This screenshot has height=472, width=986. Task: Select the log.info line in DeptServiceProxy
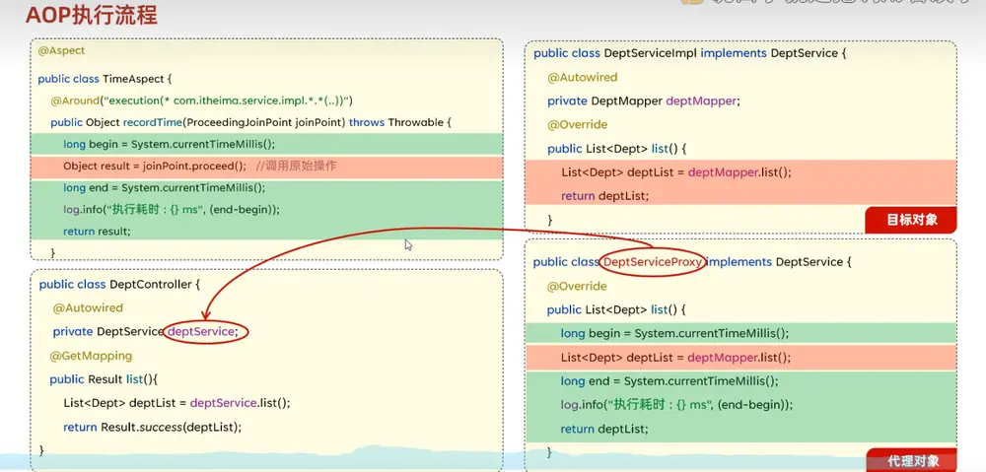[676, 405]
